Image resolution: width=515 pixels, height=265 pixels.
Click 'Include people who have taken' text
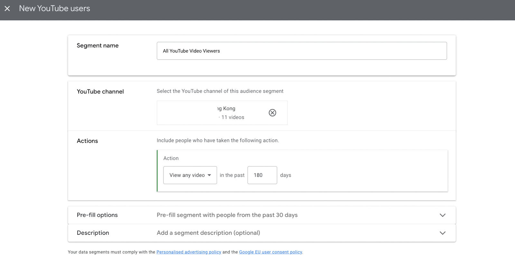point(218,140)
